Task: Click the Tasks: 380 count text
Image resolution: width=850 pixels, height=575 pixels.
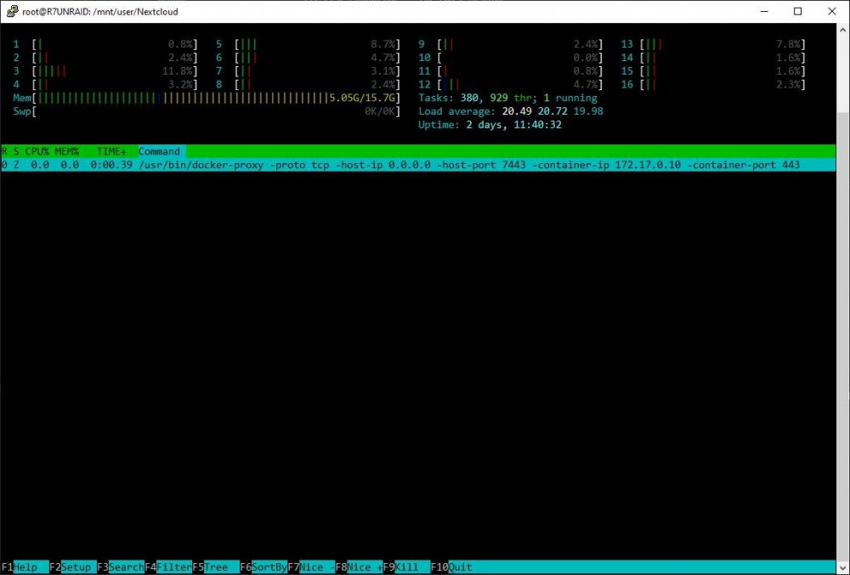Action: [448, 98]
